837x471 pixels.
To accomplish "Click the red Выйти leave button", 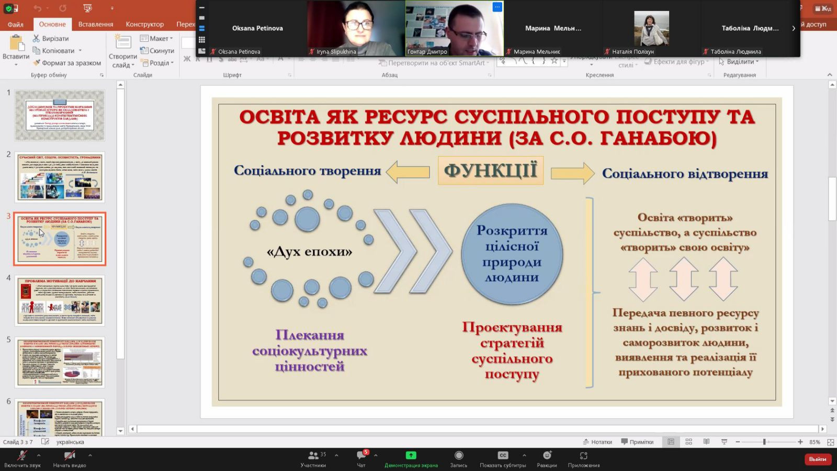I will (x=817, y=459).
